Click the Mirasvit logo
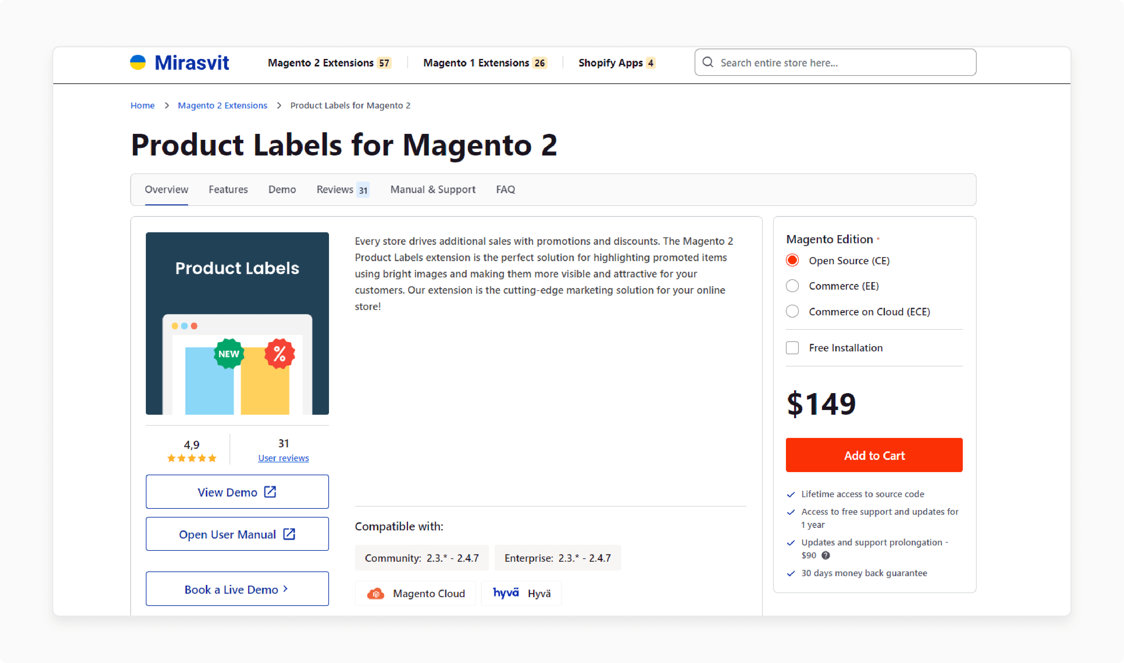The height and width of the screenshot is (663, 1124). coord(179,63)
